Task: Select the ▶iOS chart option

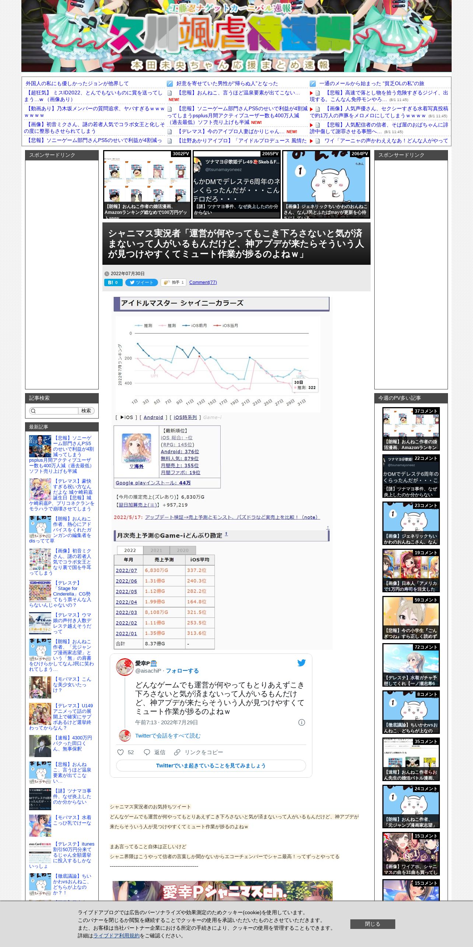Action: click(126, 417)
